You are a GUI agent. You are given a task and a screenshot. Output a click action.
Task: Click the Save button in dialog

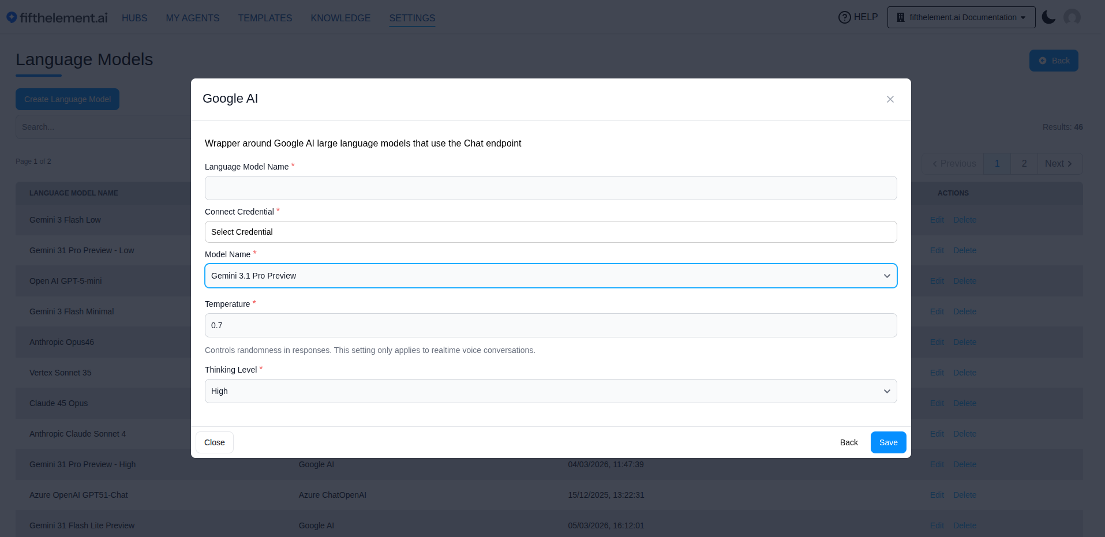click(x=888, y=442)
